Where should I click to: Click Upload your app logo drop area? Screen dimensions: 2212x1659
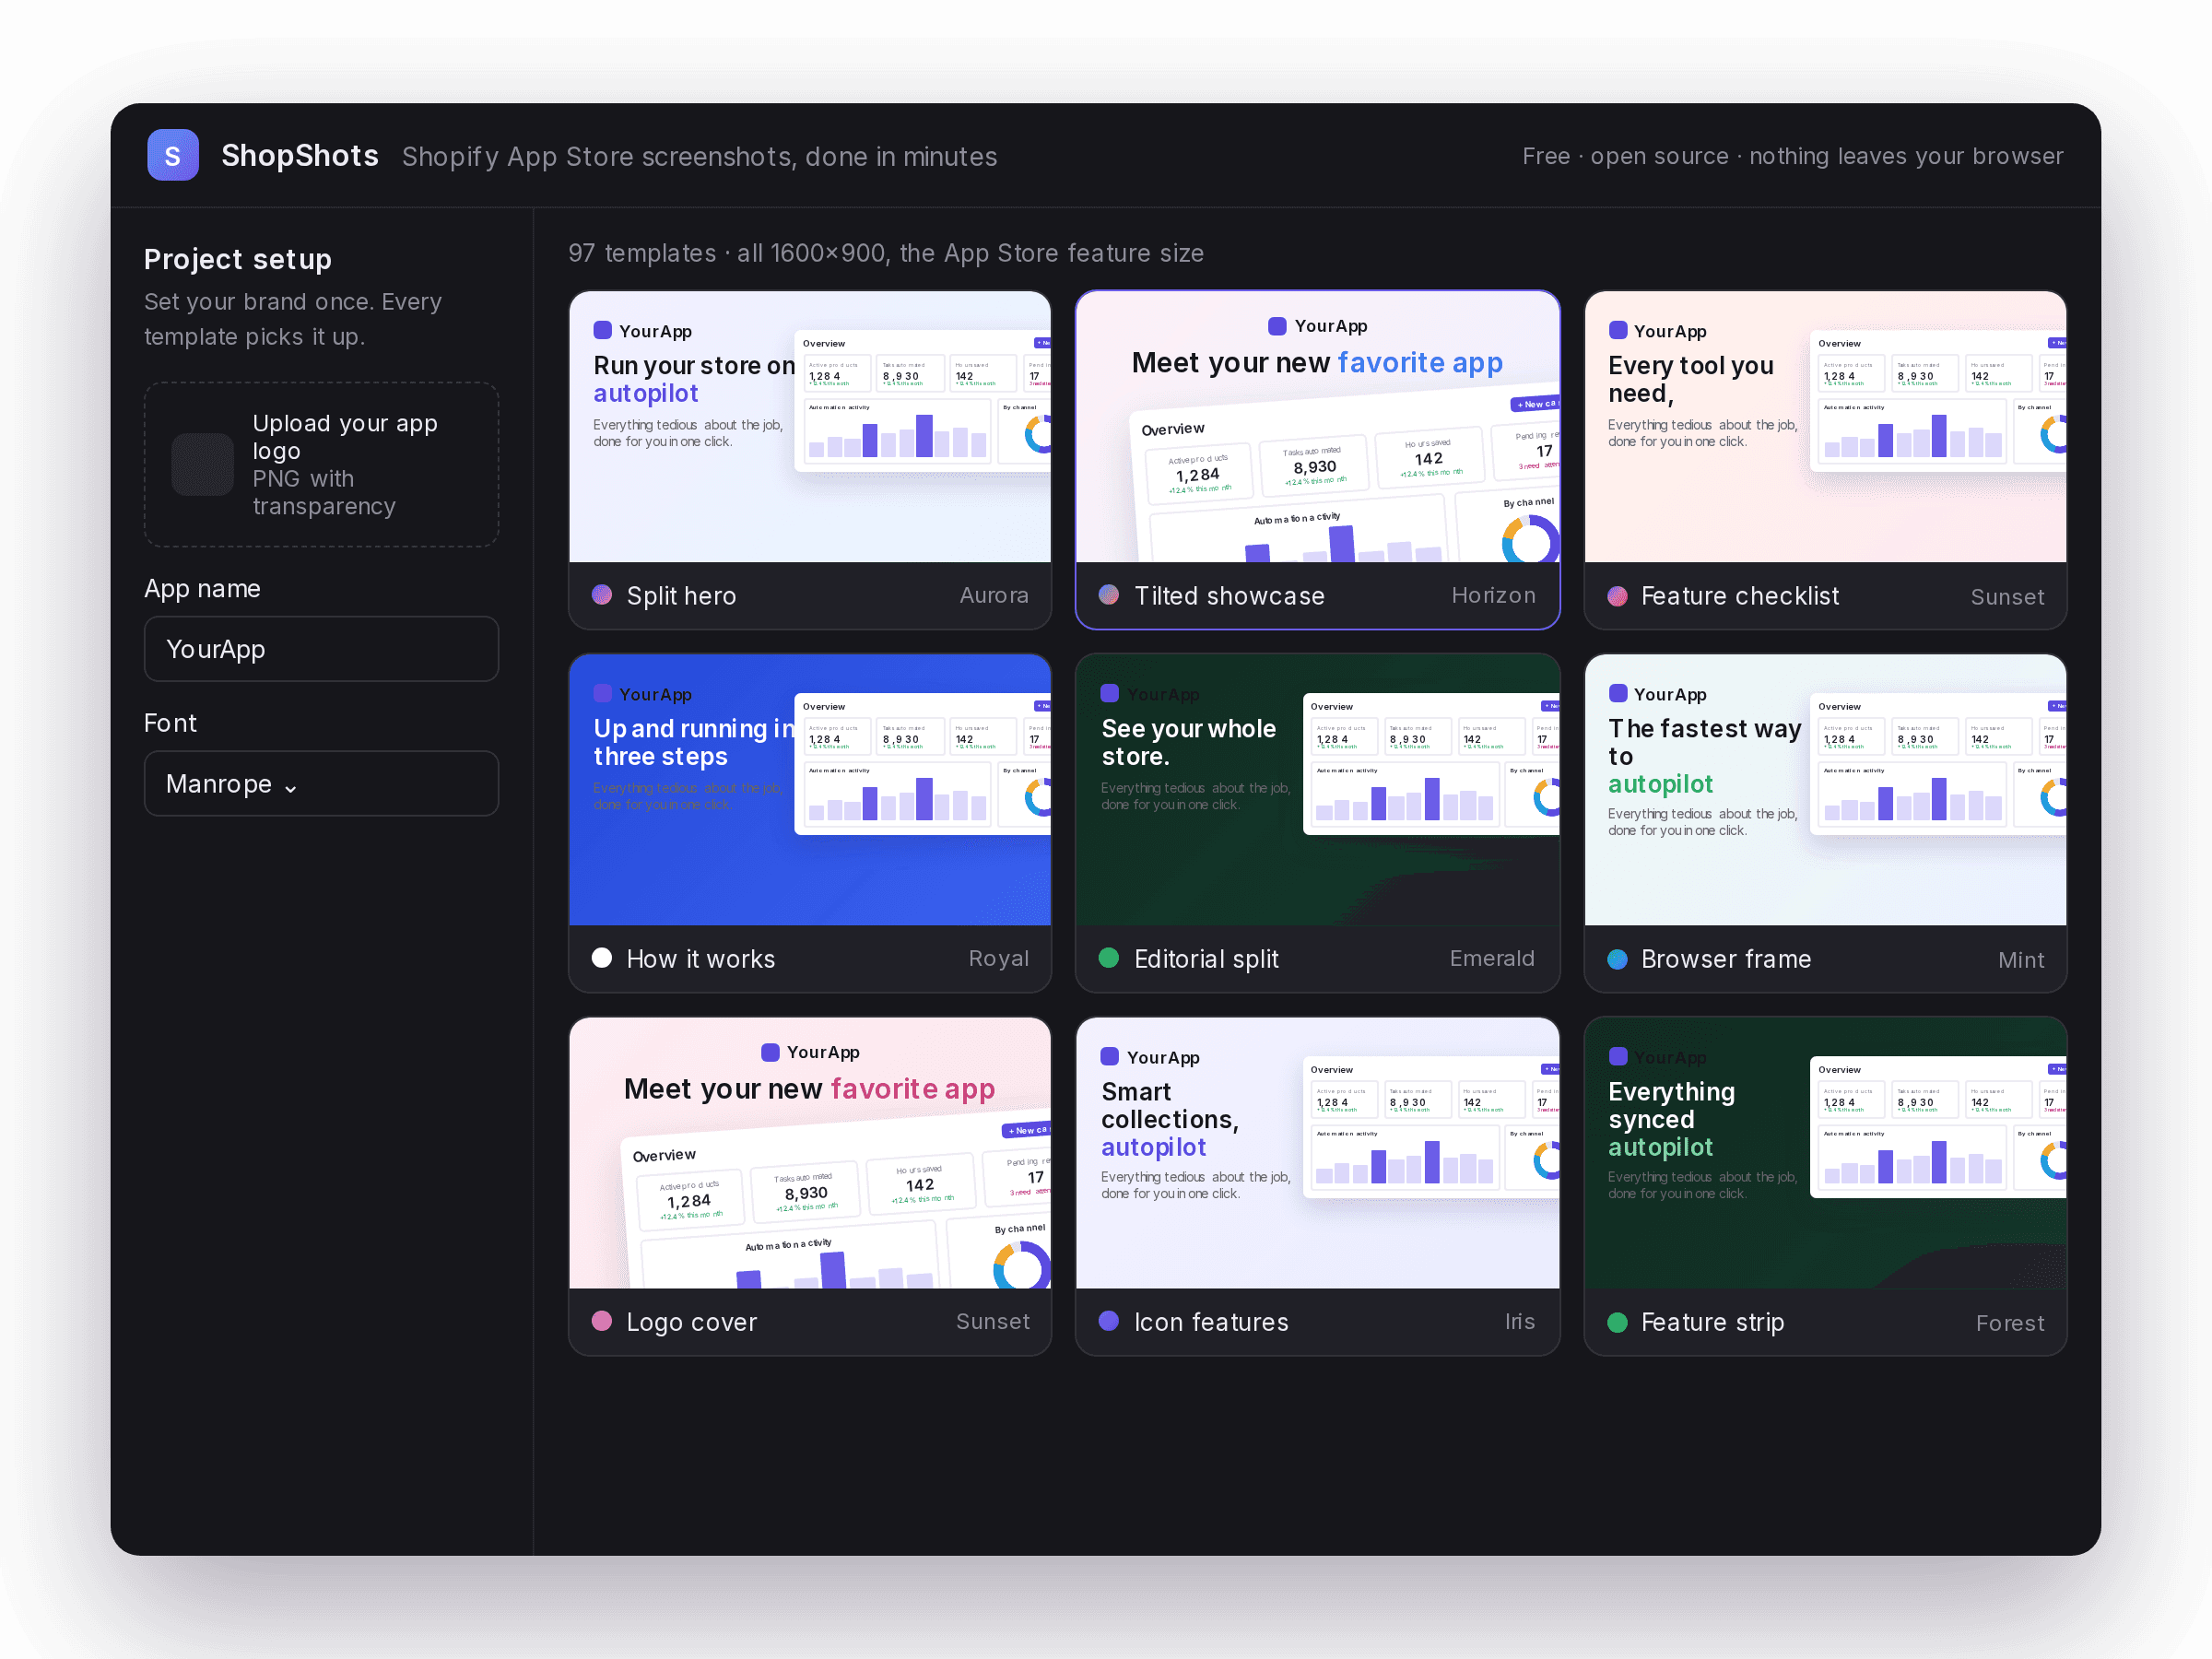[x=321, y=464]
